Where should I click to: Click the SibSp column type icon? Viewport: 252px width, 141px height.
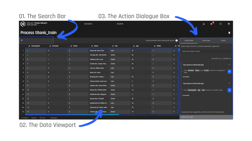pyautogui.click(x=155, y=46)
